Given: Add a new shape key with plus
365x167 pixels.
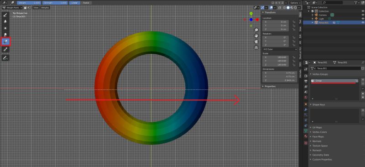Looking at the screenshot, I should 363,110.
